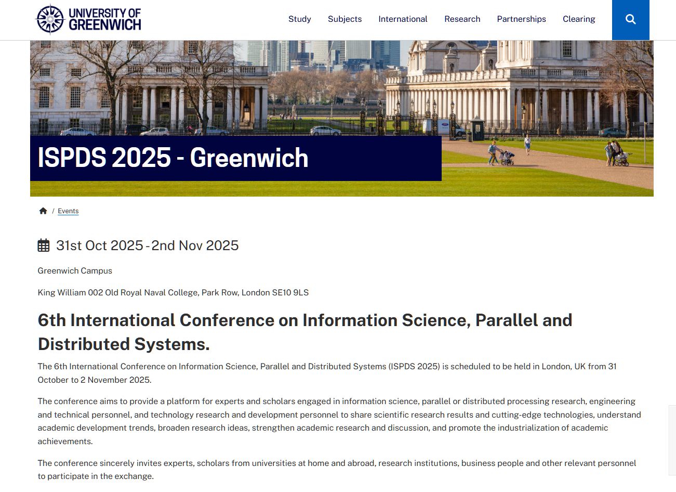Click the 6th International Conference heading
The height and width of the screenshot is (492, 676).
305,332
